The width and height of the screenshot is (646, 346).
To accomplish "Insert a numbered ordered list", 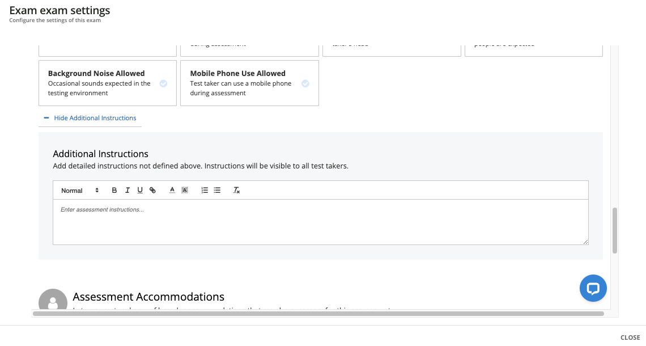I will coord(205,191).
